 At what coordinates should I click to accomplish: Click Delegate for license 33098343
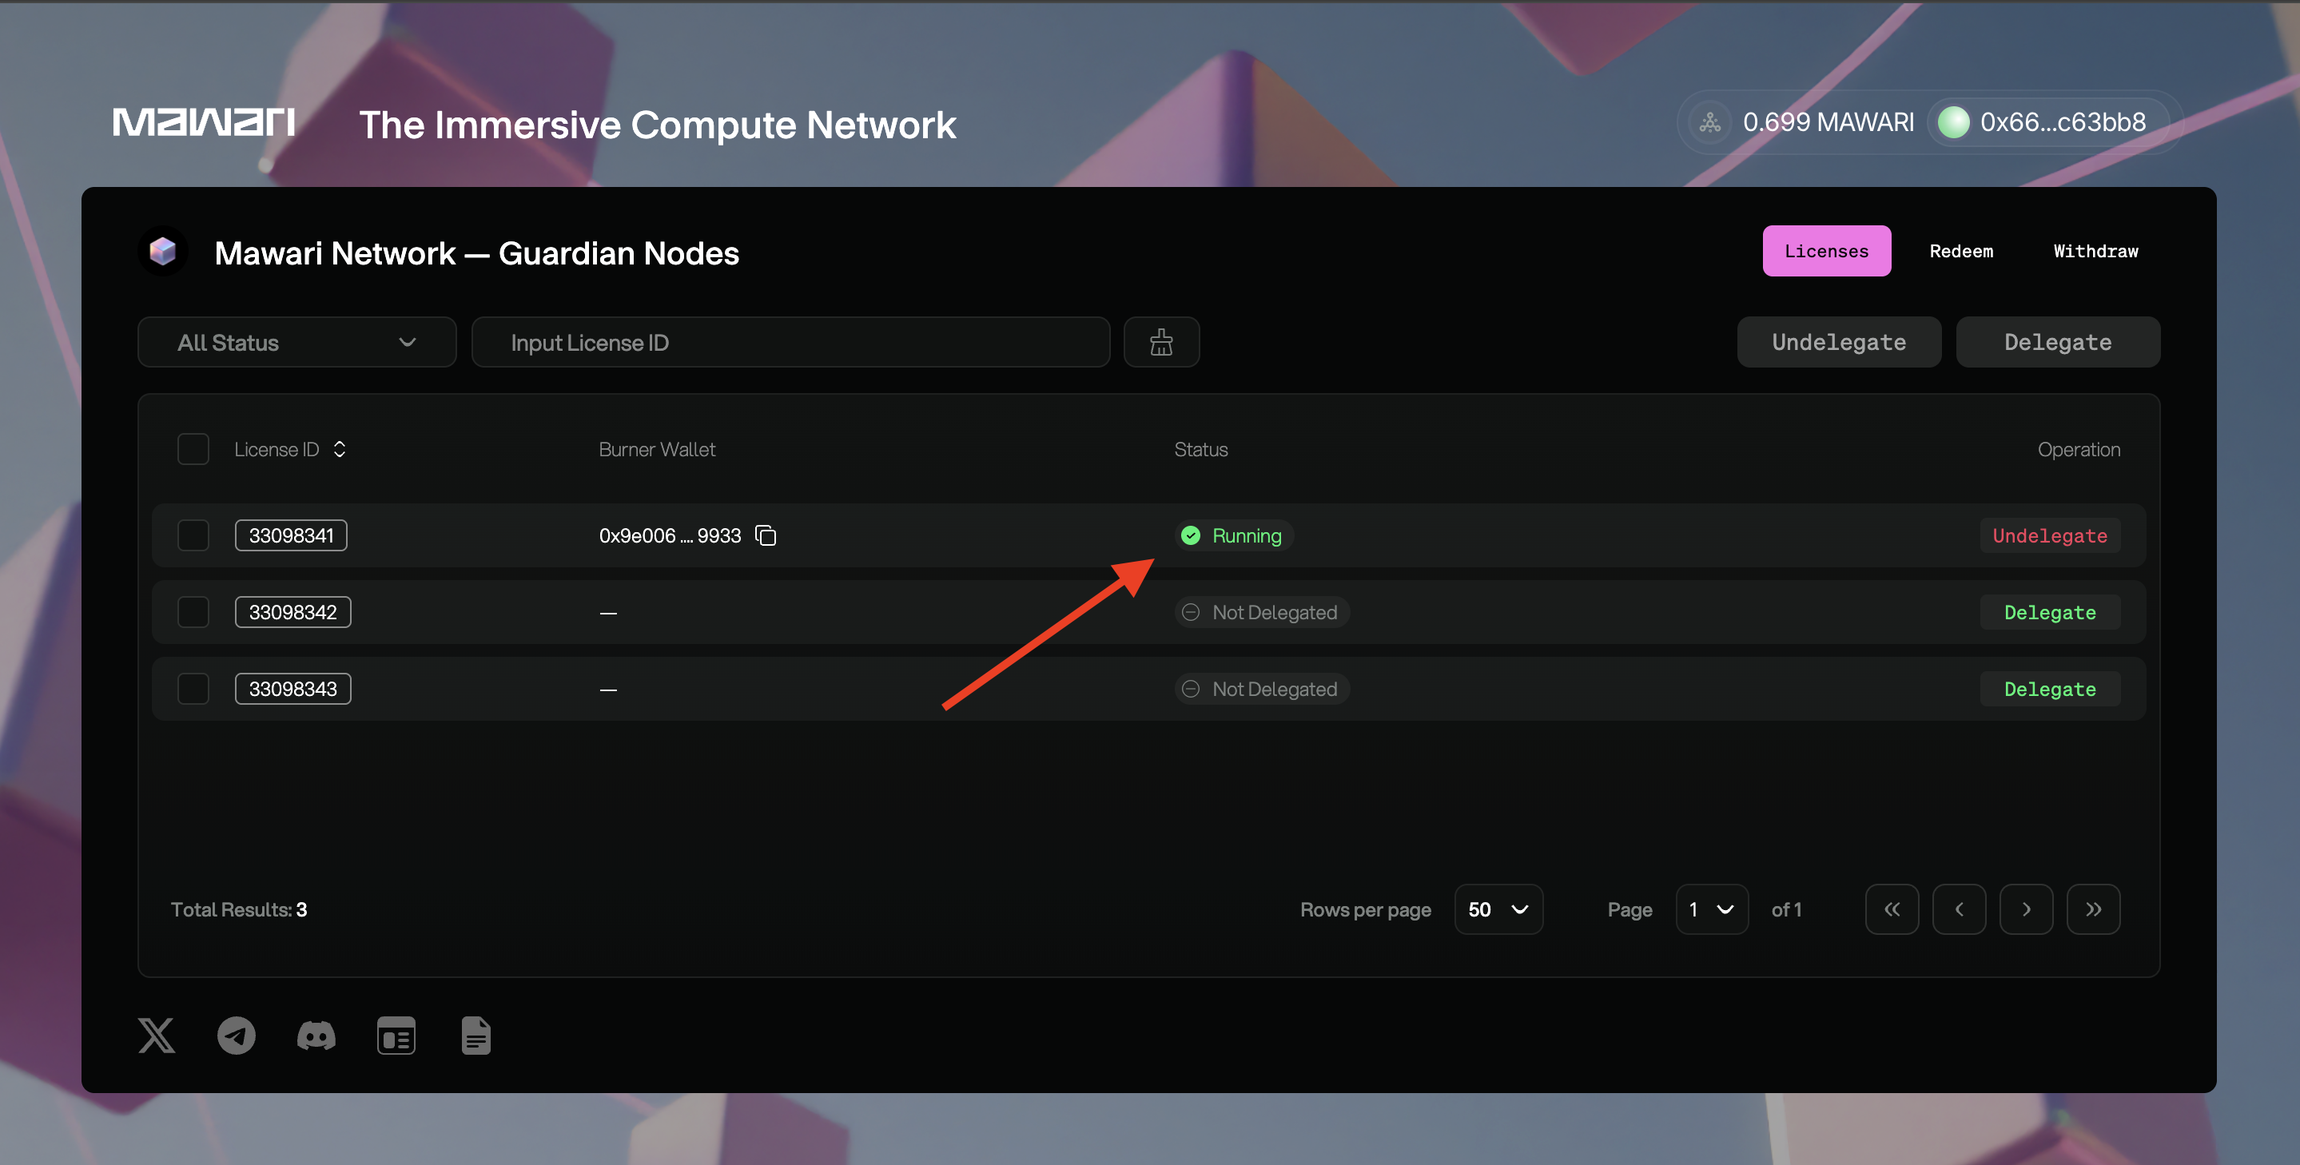point(2049,690)
